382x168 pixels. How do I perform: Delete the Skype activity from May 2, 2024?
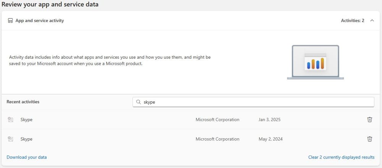pyautogui.click(x=369, y=139)
